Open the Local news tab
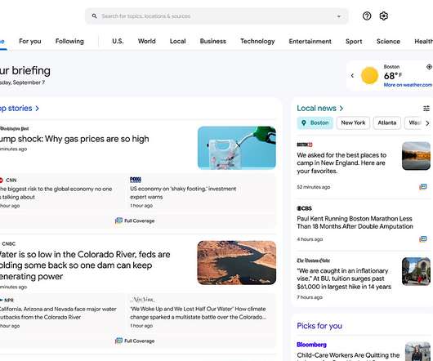Screen dimensions: 433x361 point(177,41)
